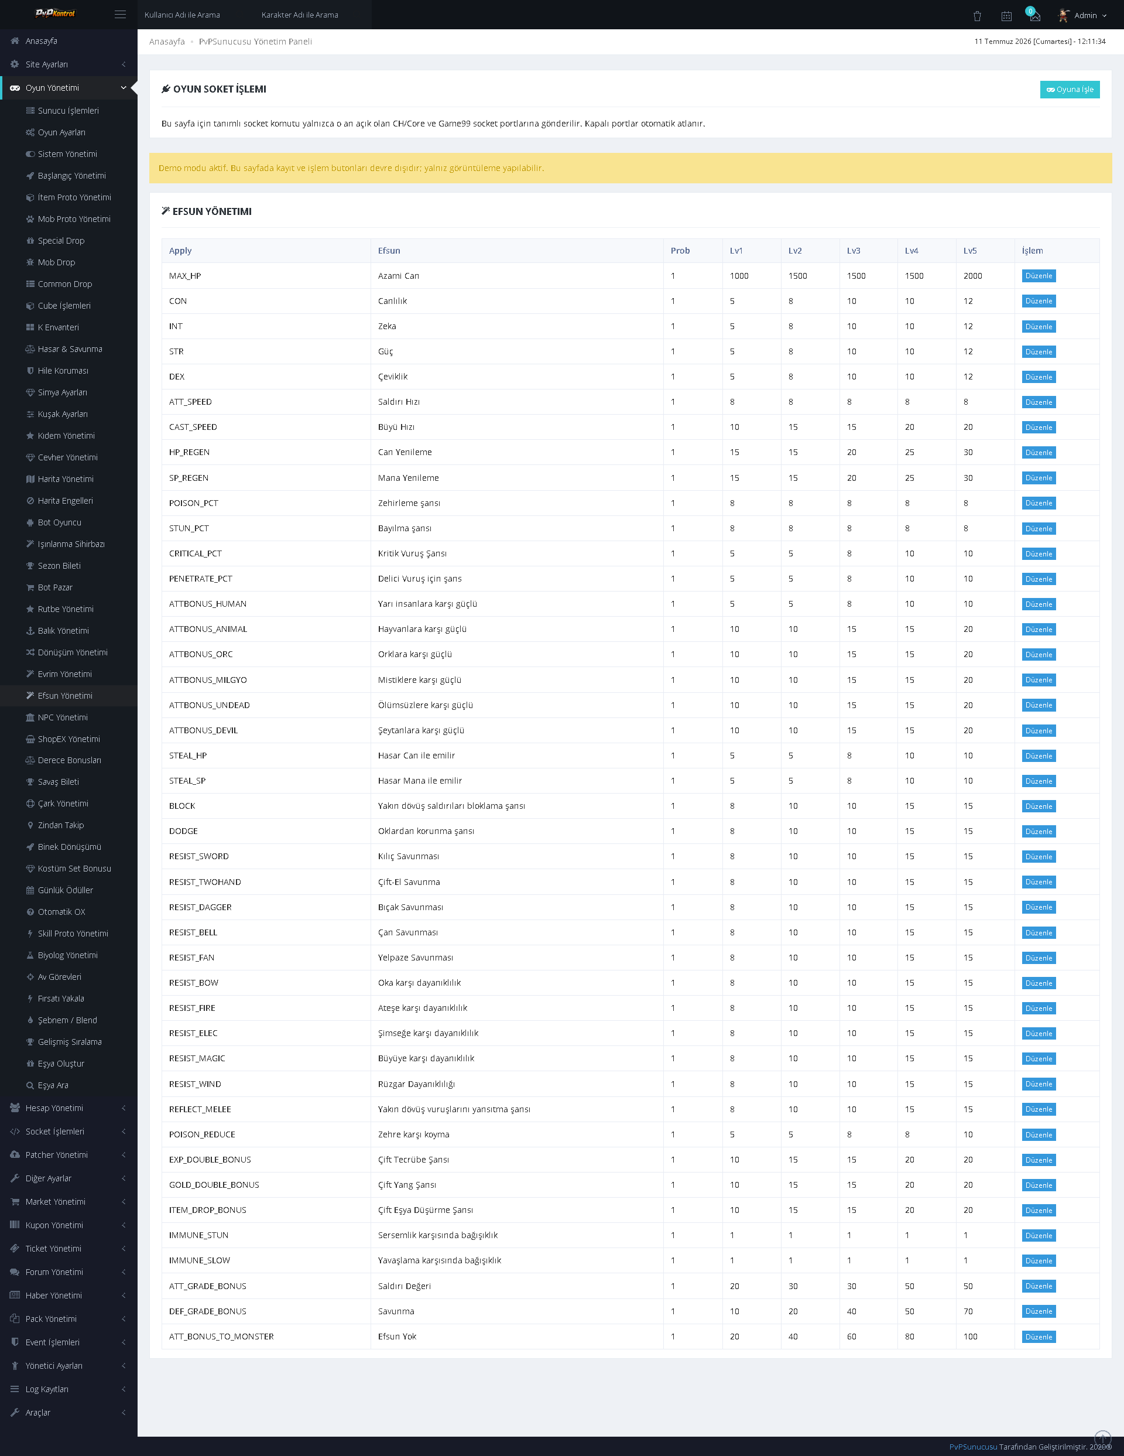Open the Ticket Yönetimi menu

[x=68, y=1249]
